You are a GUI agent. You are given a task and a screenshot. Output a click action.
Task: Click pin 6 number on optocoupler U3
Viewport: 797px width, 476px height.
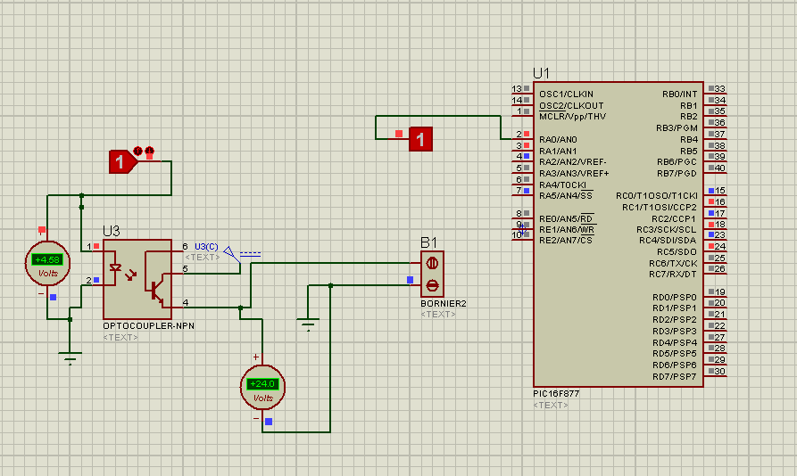point(185,247)
